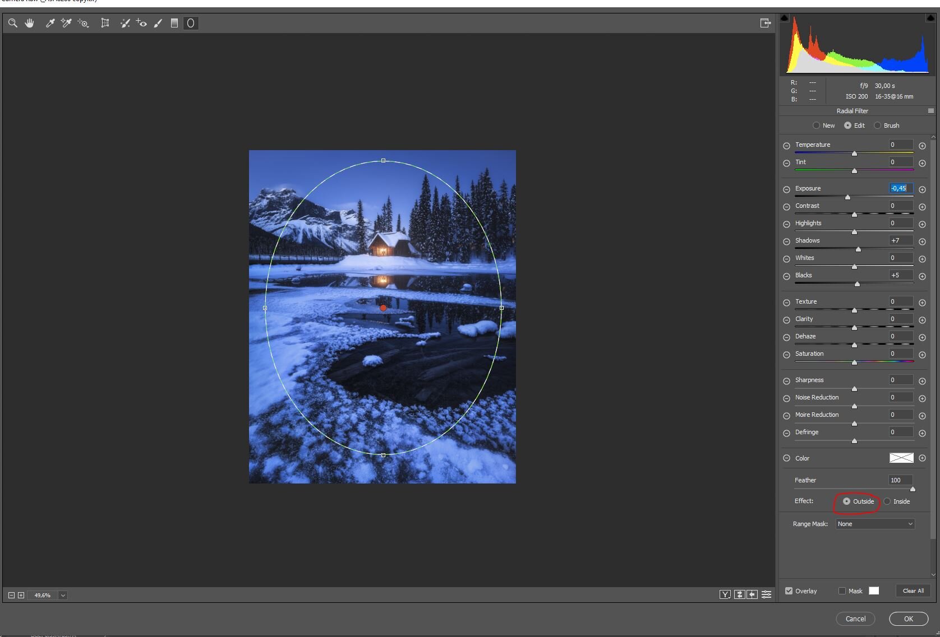Click the zoom out minus box
Screen dimensions: 940x637
click(x=11, y=595)
